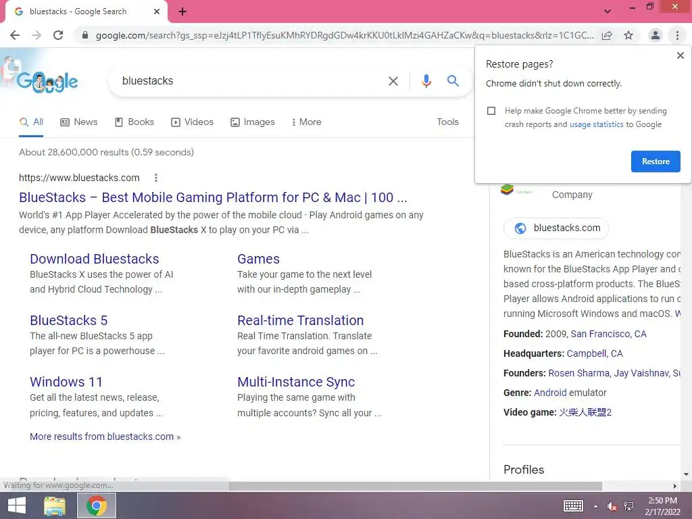Show hidden system tray icons
The height and width of the screenshot is (519, 692).
point(596,506)
